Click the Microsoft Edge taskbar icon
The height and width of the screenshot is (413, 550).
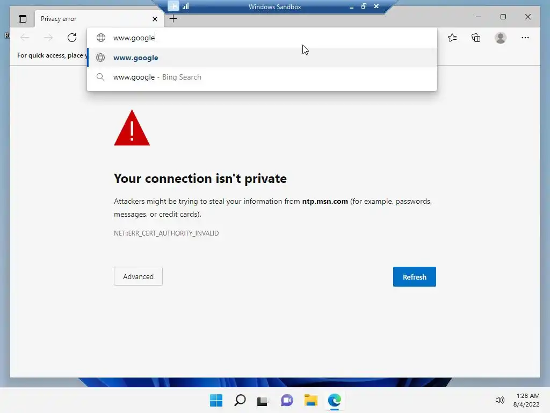tap(334, 400)
